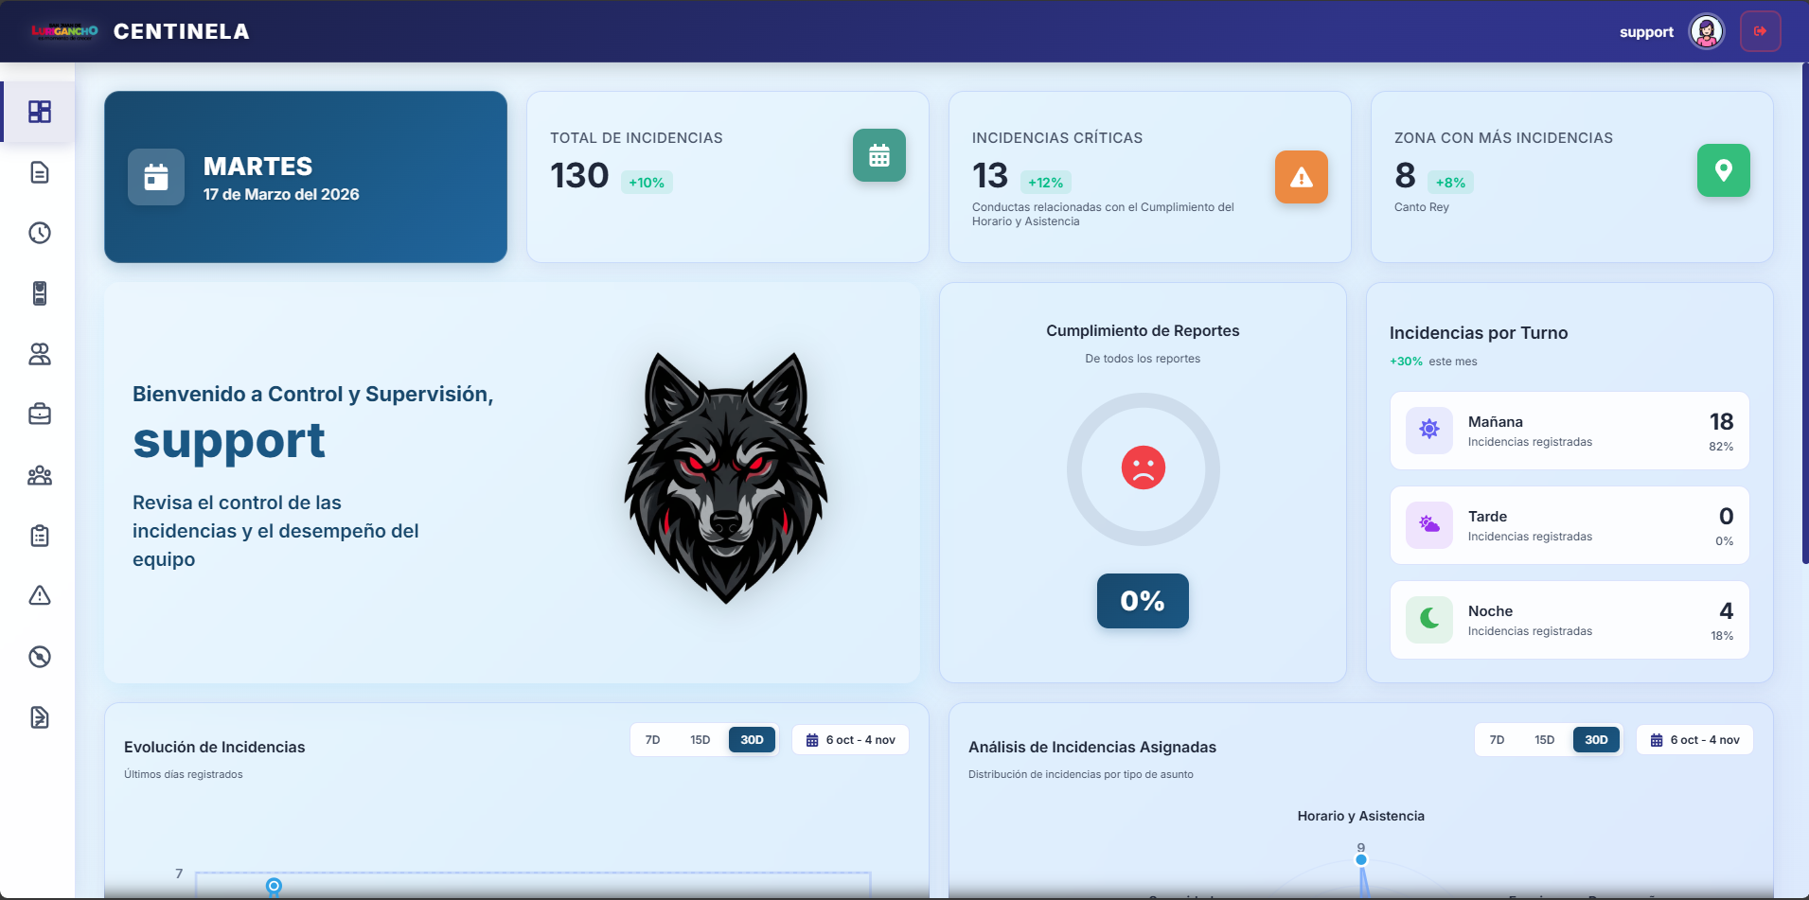Open the clock icon in sidebar
1809x900 pixels.
click(40, 233)
